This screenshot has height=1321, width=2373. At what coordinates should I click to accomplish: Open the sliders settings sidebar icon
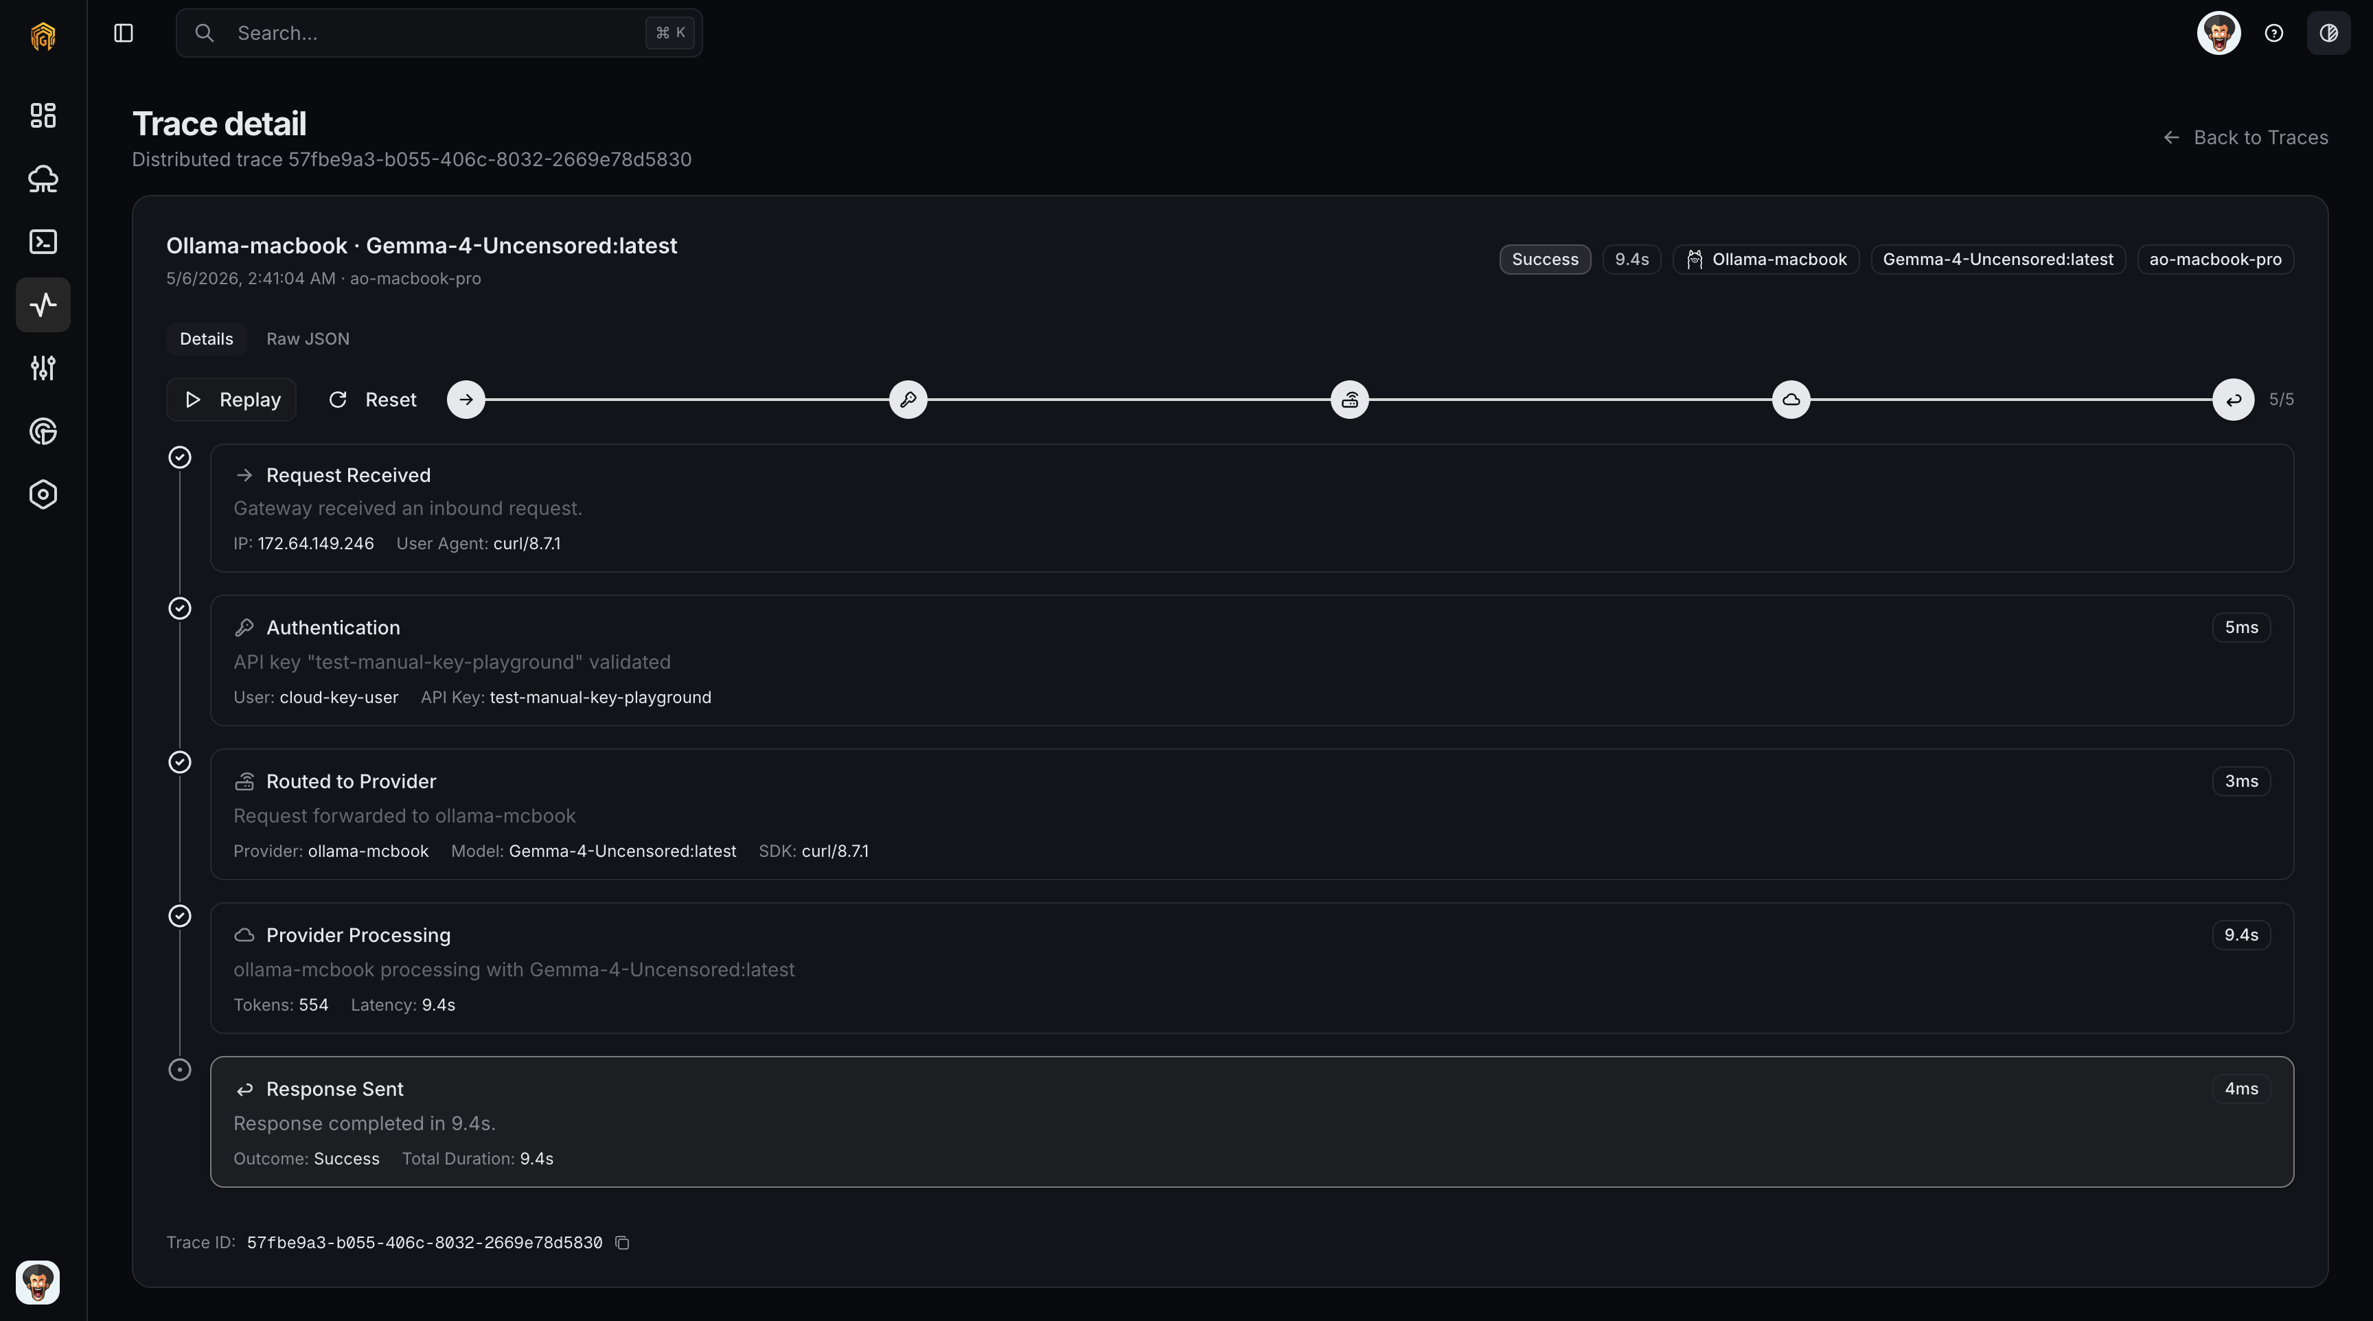pyautogui.click(x=43, y=369)
